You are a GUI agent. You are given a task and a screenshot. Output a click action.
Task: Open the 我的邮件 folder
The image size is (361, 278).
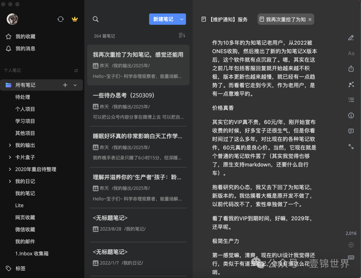(x=25, y=241)
